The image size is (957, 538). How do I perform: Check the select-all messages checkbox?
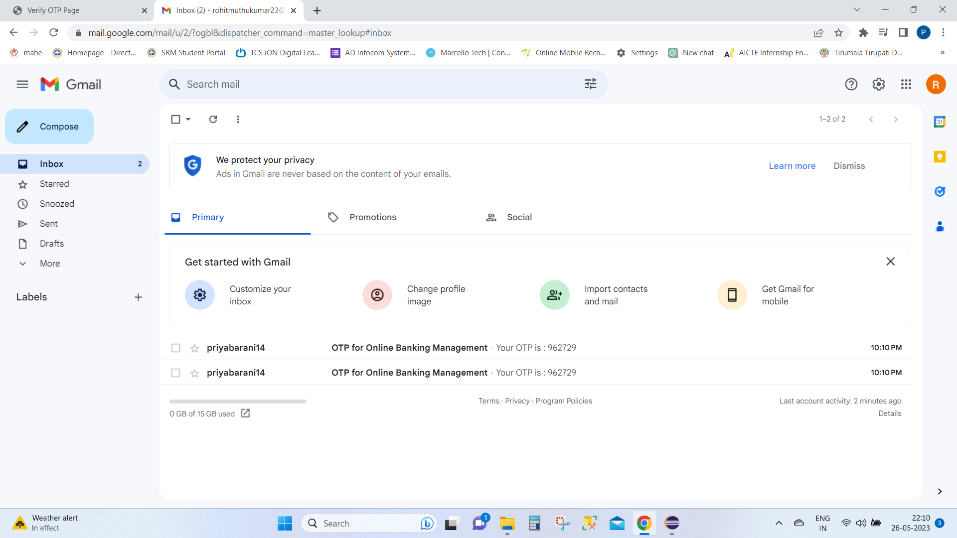(x=175, y=119)
